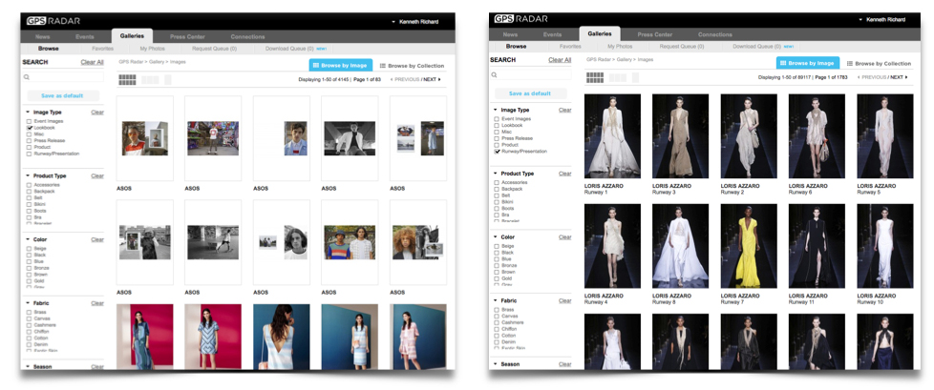Toggle Season section in Loris Azzaro window
This screenshot has height=390, width=934.
click(496, 364)
